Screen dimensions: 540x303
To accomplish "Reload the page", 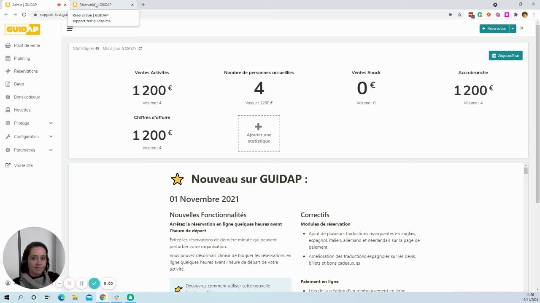I will point(24,14).
